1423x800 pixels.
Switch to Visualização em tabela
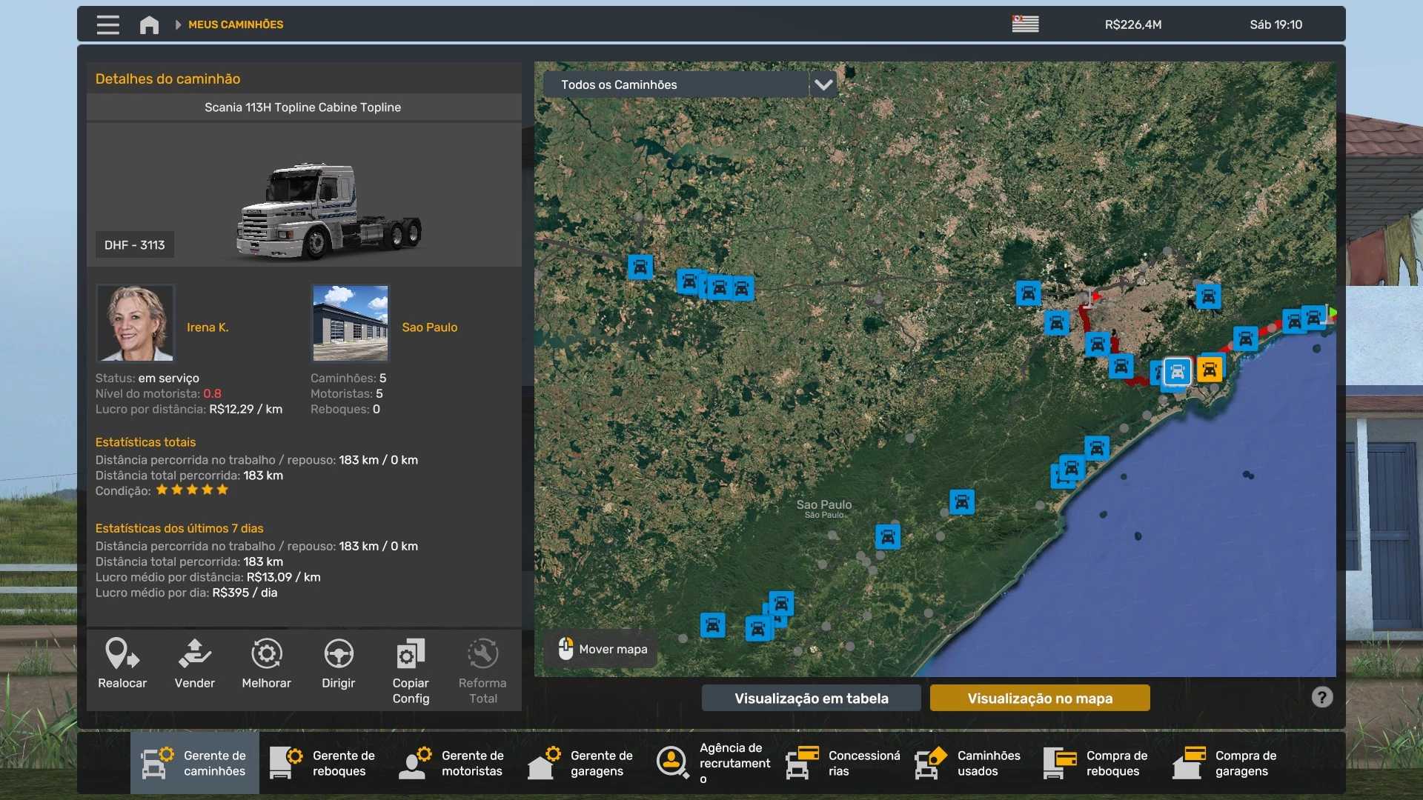[x=811, y=698]
